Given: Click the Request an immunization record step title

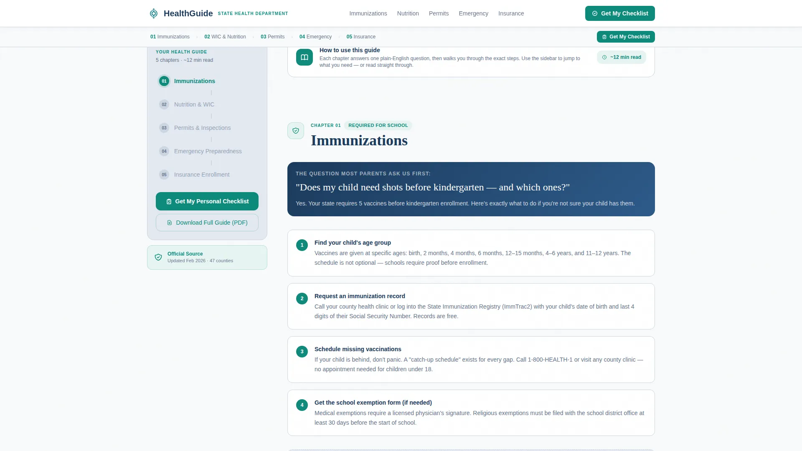Looking at the screenshot, I should pyautogui.click(x=360, y=296).
